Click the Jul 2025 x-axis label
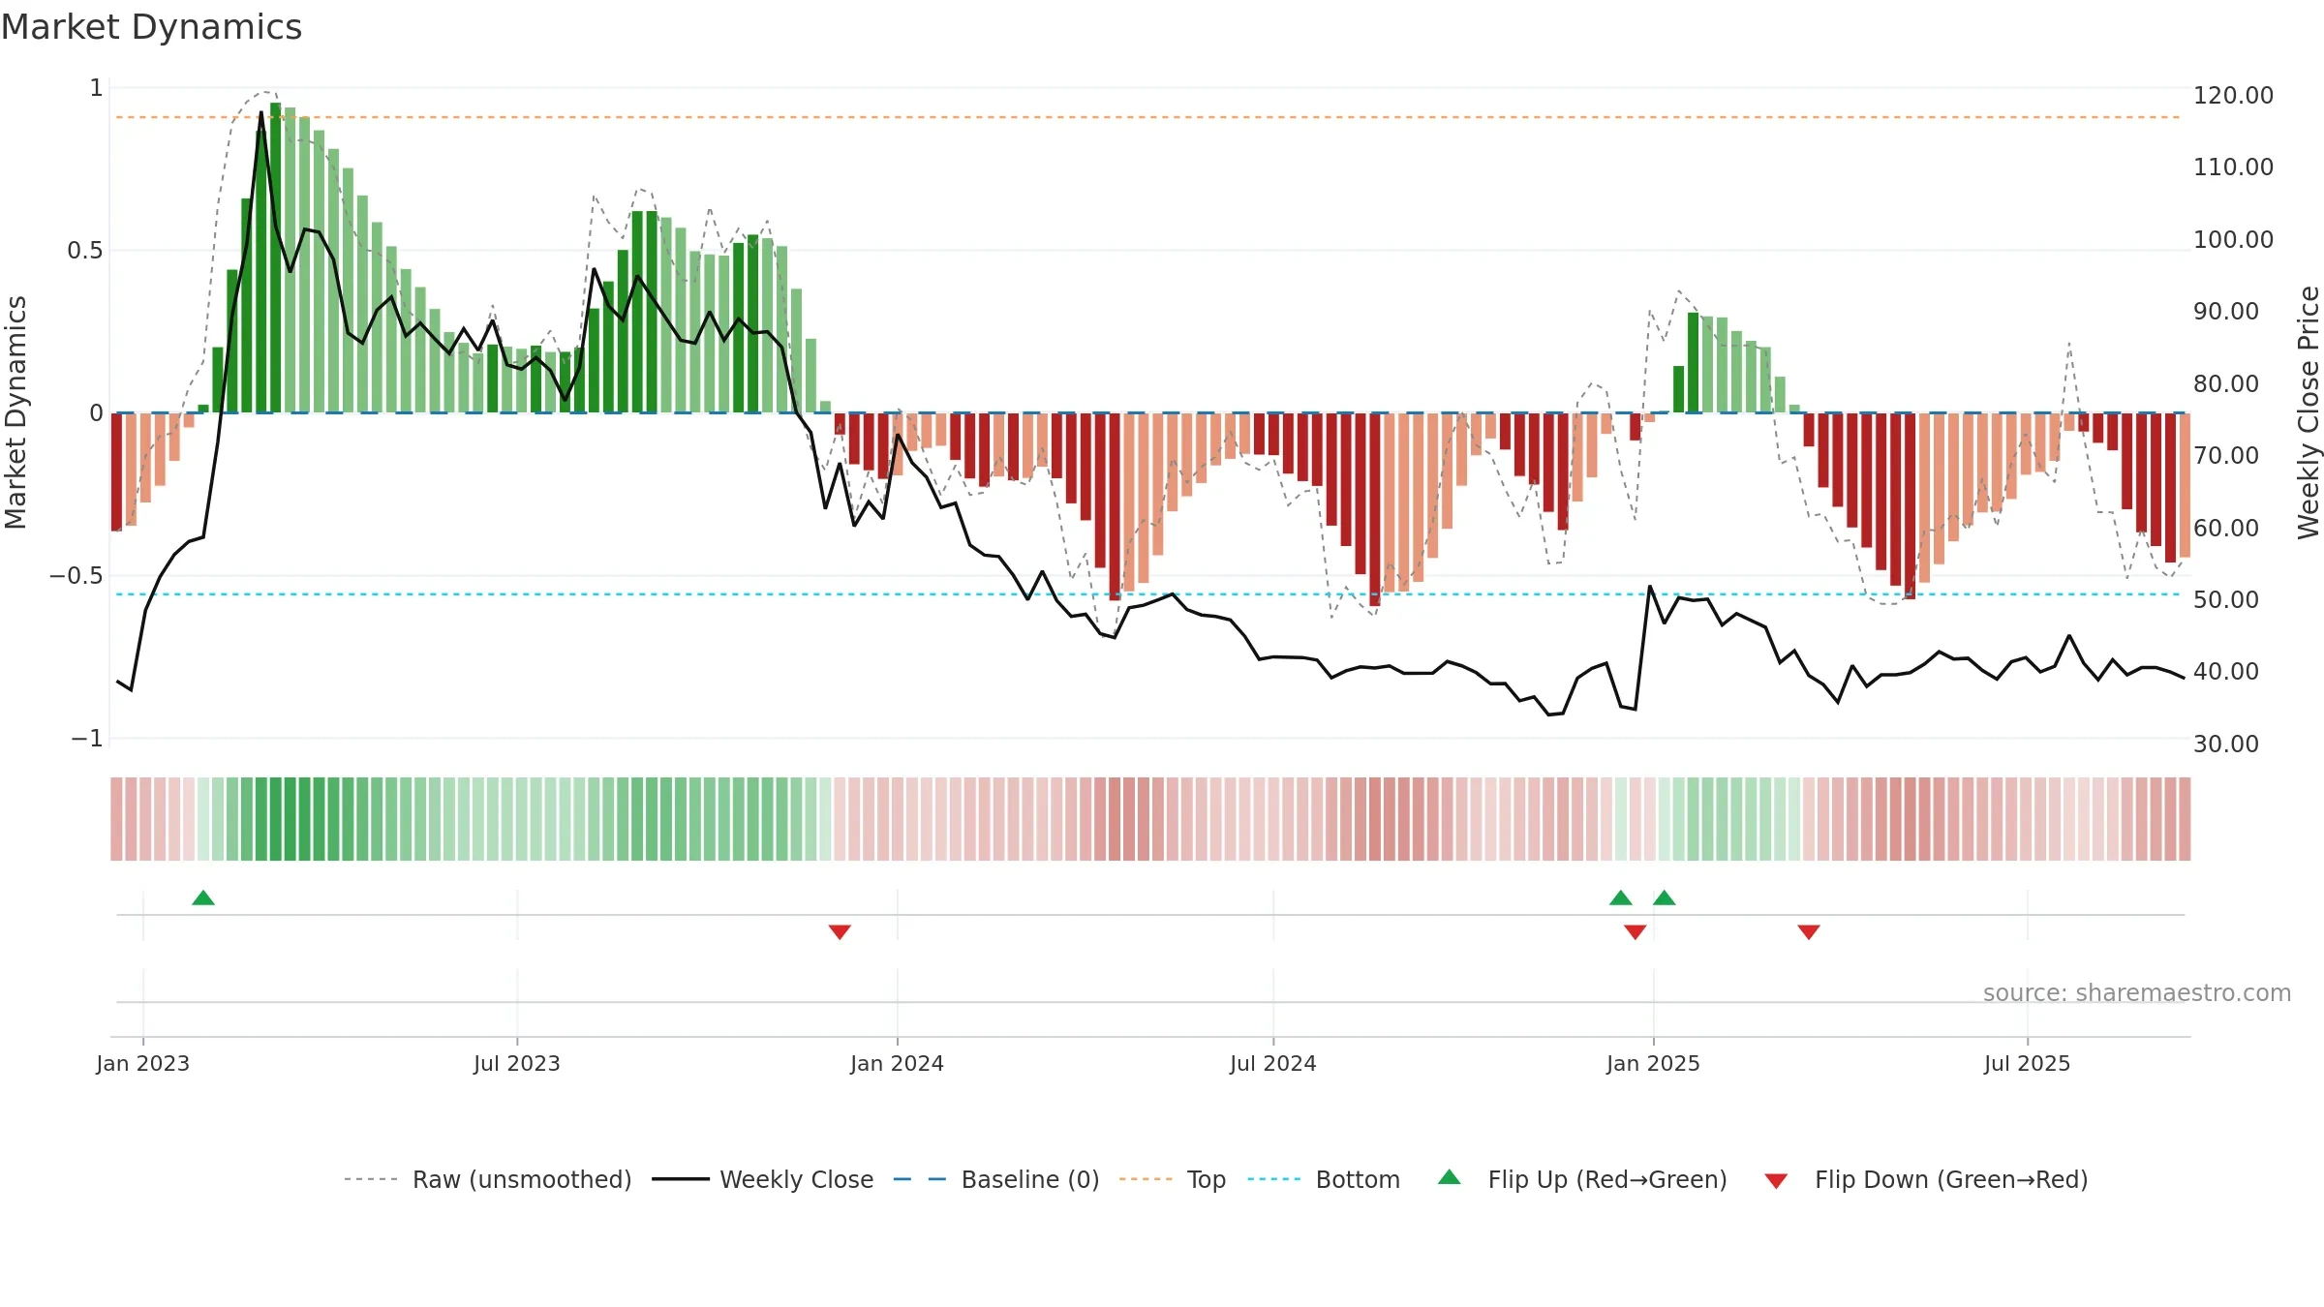Image resolution: width=2324 pixels, height=1307 pixels. point(2028,1063)
